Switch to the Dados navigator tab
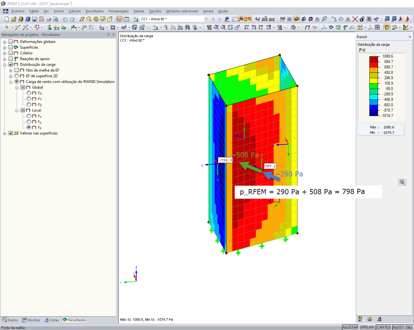This screenshot has width=414, height=330. (x=10, y=320)
